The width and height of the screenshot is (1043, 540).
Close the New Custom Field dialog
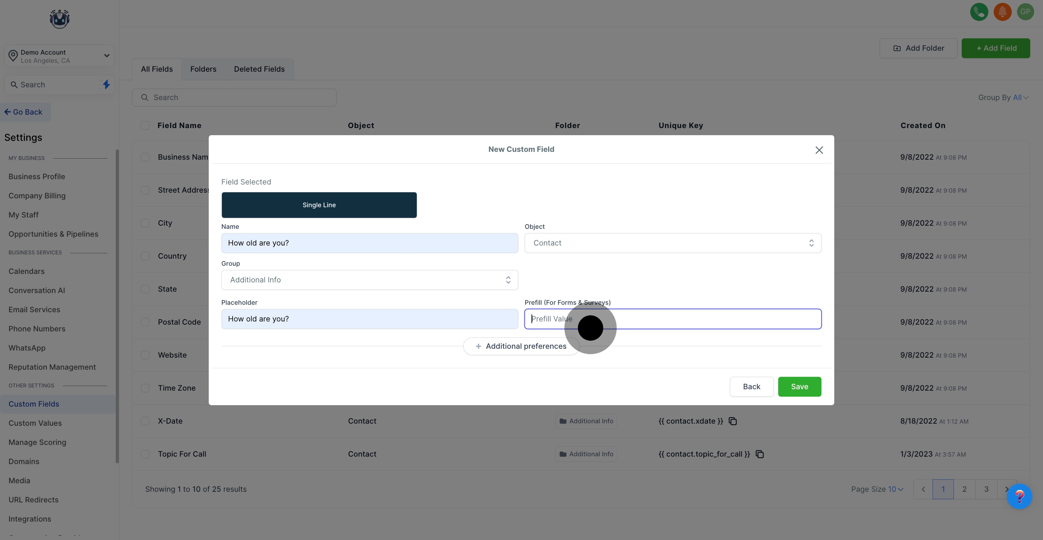(x=819, y=150)
